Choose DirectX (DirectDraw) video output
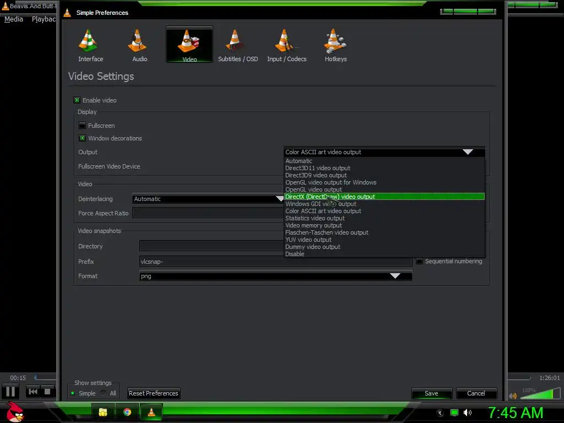564x423 pixels. 384,197
